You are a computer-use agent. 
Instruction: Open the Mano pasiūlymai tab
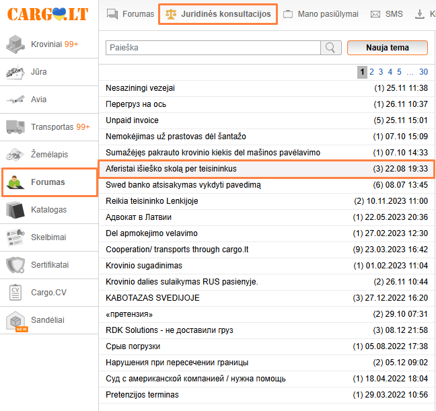320,14
